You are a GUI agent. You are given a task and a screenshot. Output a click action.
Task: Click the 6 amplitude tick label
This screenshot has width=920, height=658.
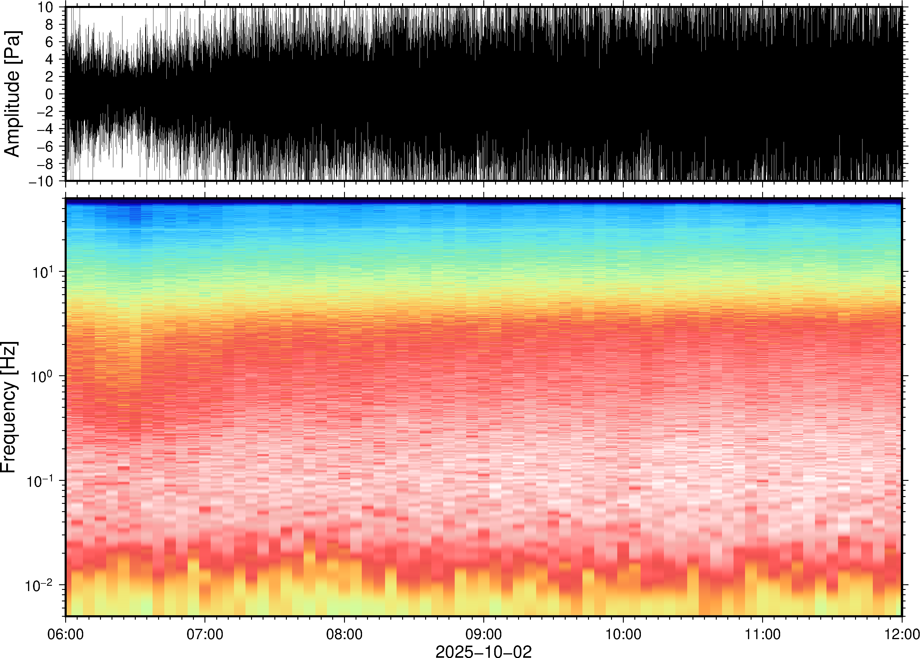[x=49, y=42]
